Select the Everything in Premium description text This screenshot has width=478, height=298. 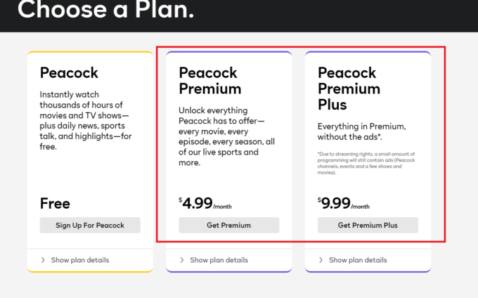tap(361, 131)
